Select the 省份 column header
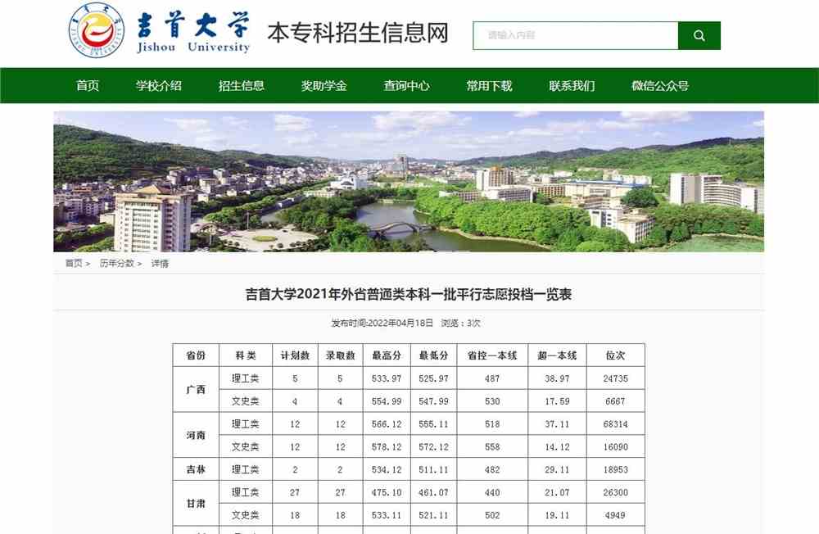Viewport: 819px width, 534px height. tap(196, 355)
